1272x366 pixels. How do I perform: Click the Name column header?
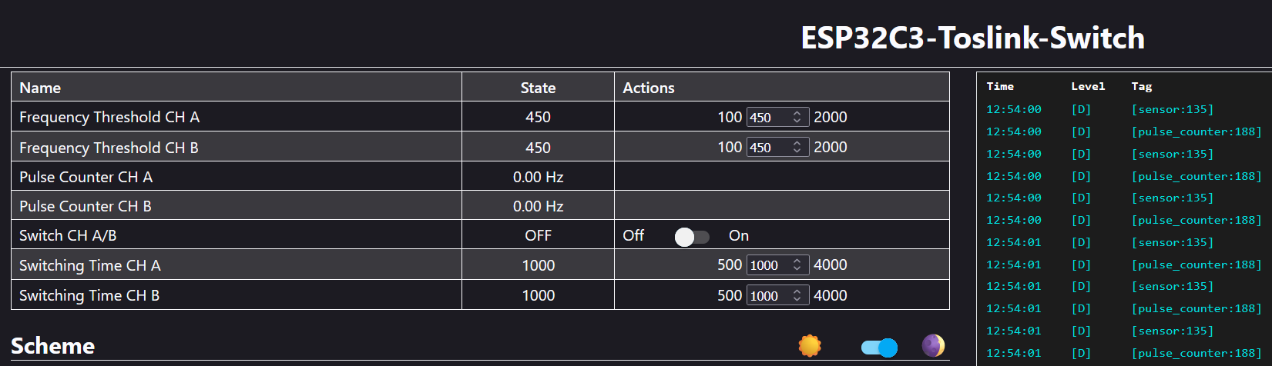40,88
